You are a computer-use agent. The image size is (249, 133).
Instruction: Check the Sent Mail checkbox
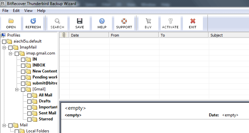click(x=29, y=113)
